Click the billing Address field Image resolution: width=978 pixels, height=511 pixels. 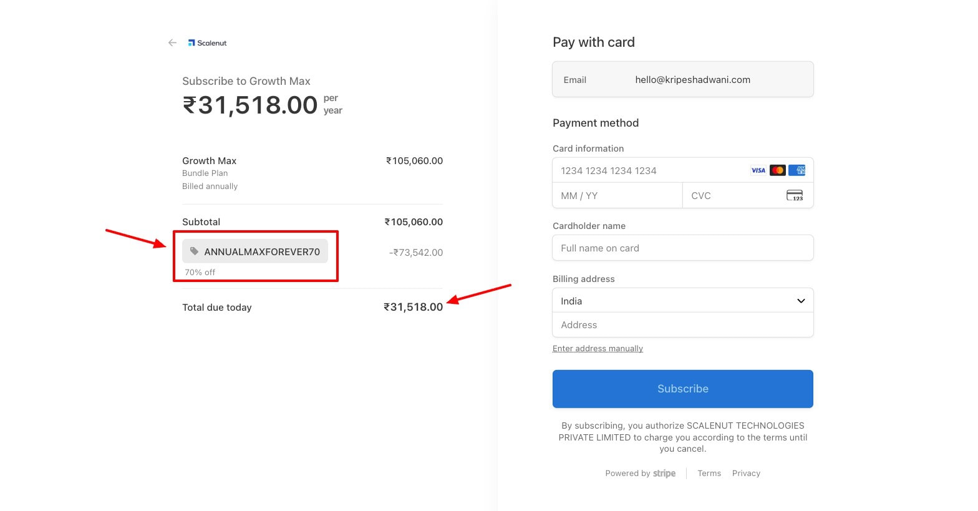click(x=682, y=325)
